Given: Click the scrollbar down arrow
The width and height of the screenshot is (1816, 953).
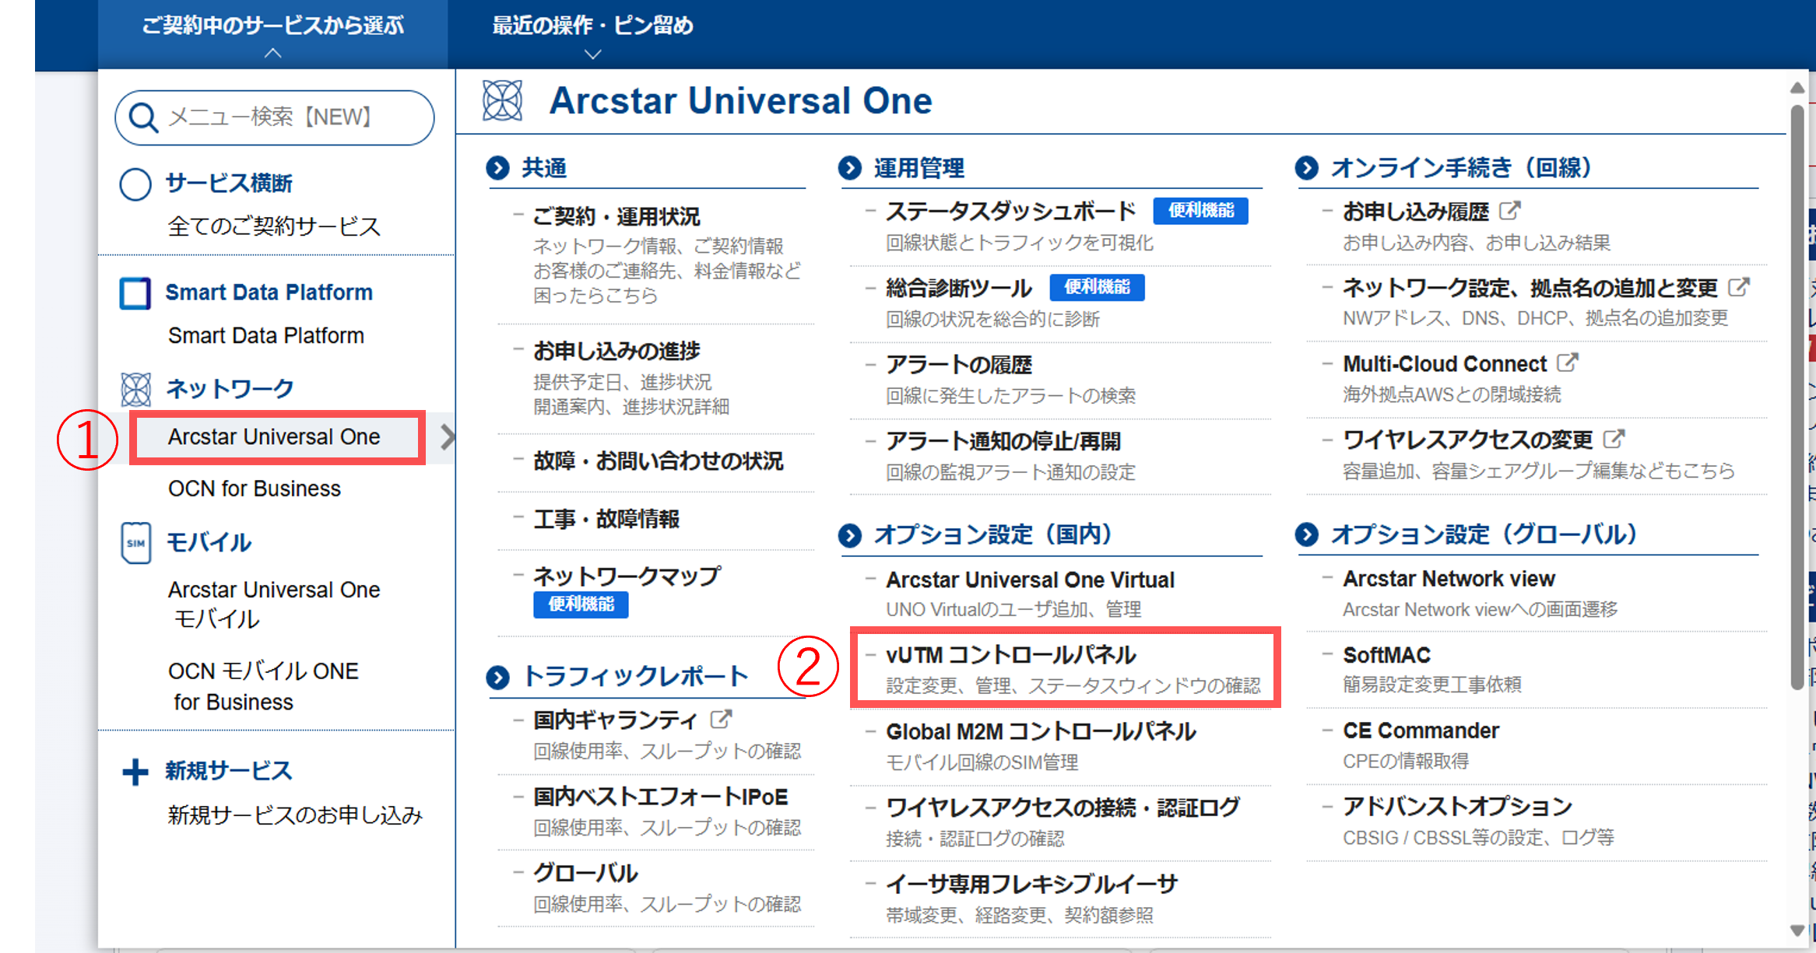Looking at the screenshot, I should pos(1797,930).
